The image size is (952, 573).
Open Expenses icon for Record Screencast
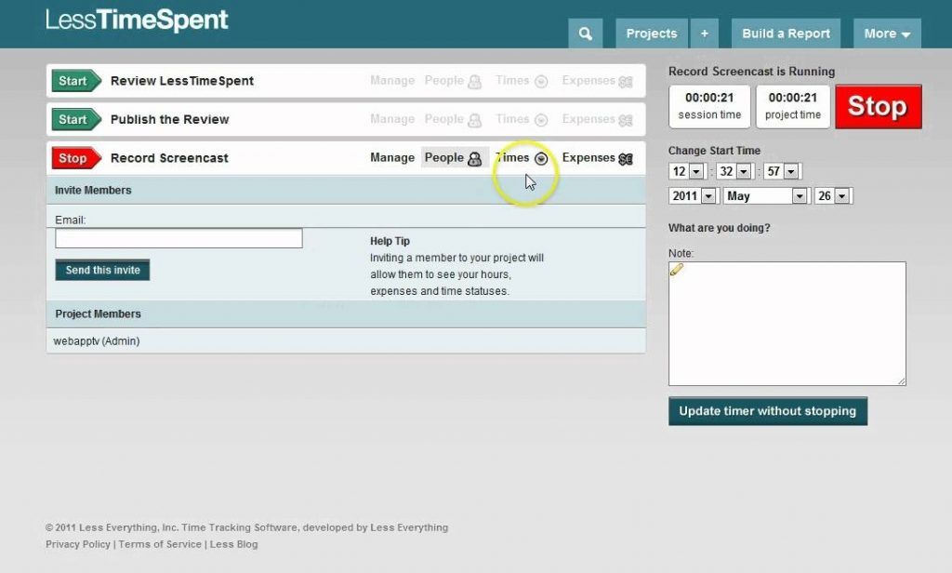(x=626, y=158)
